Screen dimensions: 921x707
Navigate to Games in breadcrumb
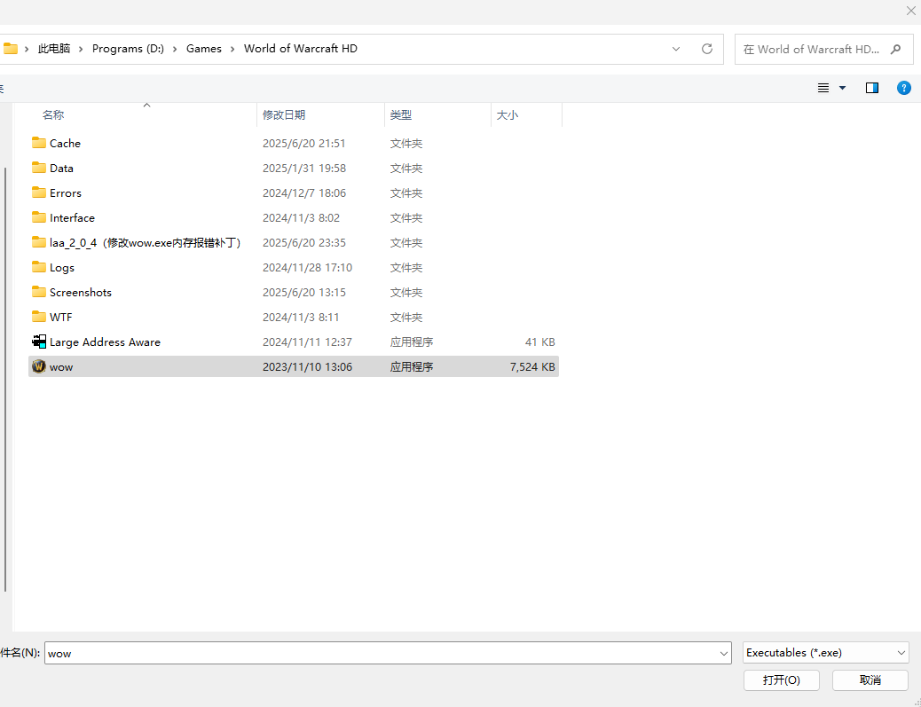click(x=204, y=49)
